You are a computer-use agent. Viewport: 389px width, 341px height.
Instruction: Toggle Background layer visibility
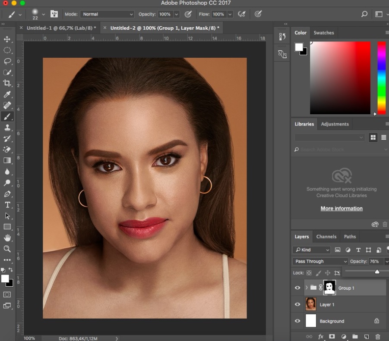point(297,321)
